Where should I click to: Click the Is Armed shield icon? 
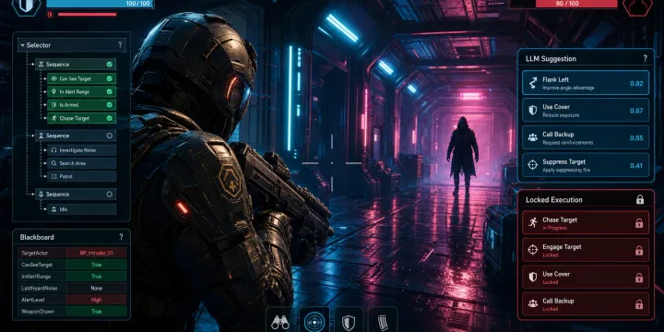click(53, 104)
